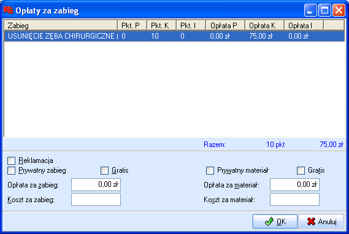Click the Razem total 10 pkt
The image size is (349, 234).
(x=275, y=145)
